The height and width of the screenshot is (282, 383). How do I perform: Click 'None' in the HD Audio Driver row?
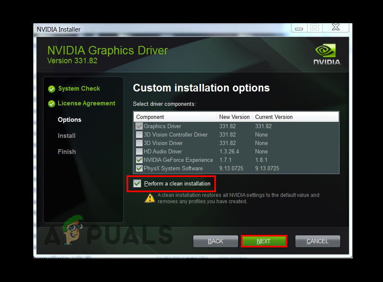262,151
